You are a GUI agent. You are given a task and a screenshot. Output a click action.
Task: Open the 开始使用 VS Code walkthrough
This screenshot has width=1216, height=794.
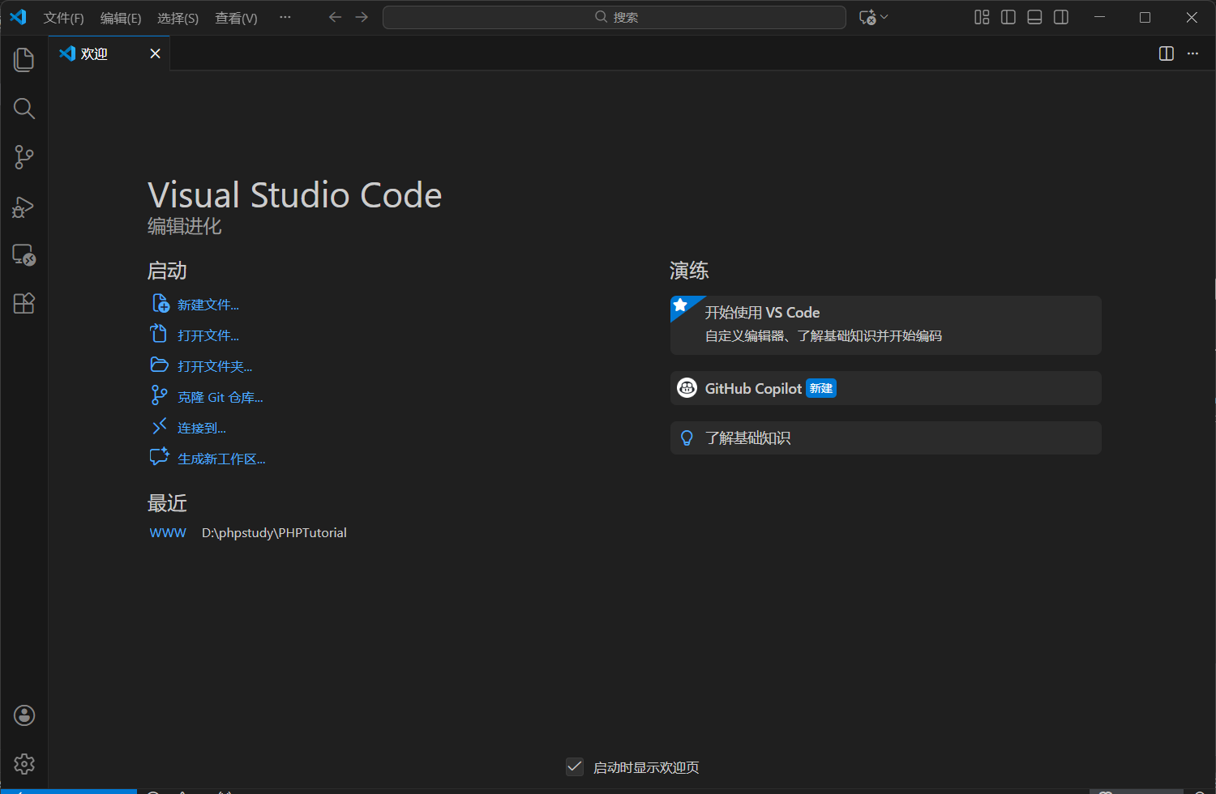(x=885, y=325)
